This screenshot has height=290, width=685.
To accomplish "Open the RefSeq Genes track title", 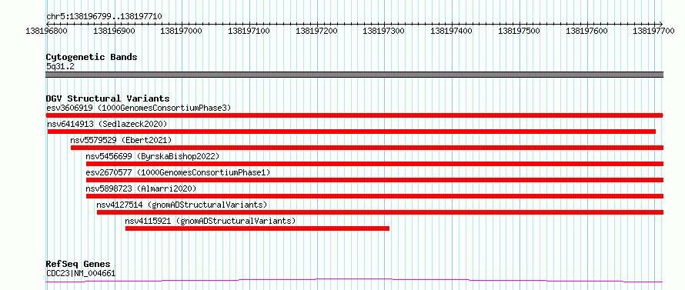I will (x=79, y=264).
